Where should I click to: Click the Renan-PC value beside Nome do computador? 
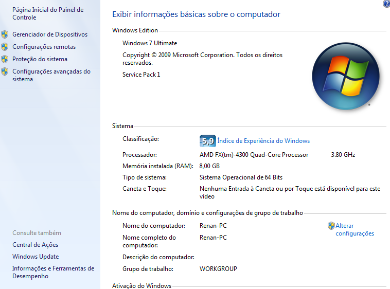(x=213, y=226)
